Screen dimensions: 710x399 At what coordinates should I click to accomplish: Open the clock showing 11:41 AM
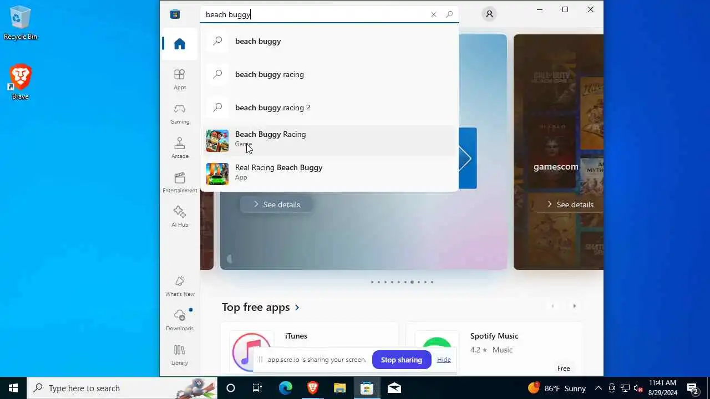pos(662,388)
